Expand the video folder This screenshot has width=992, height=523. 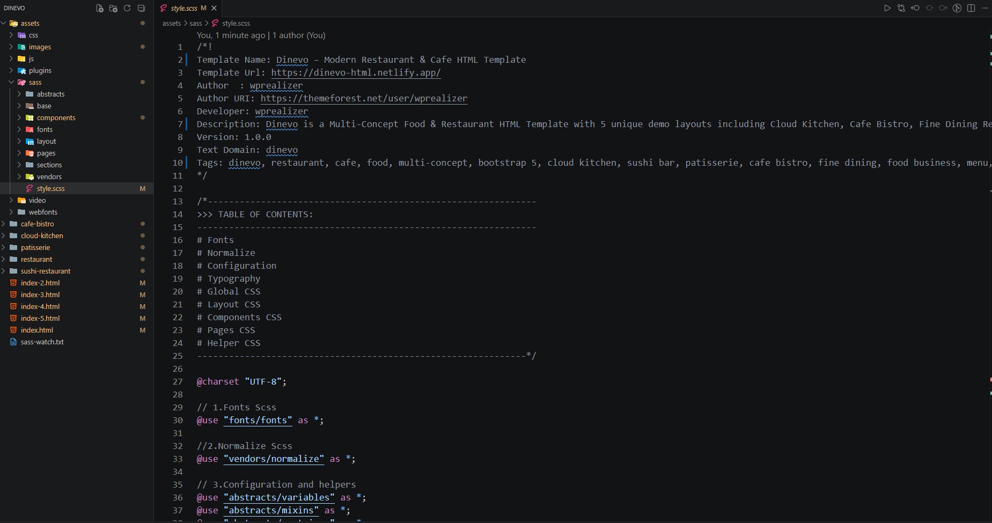[77, 200]
